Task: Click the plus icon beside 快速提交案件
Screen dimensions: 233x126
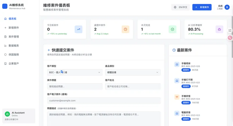Action: pos(49,50)
